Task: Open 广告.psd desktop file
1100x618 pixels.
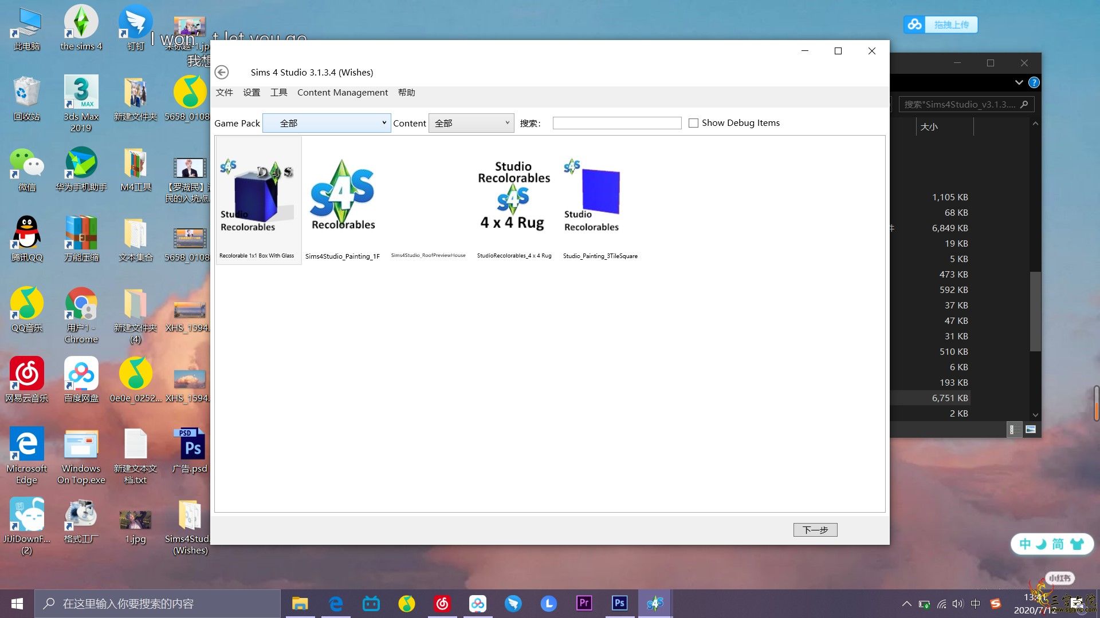Action: [x=190, y=450]
